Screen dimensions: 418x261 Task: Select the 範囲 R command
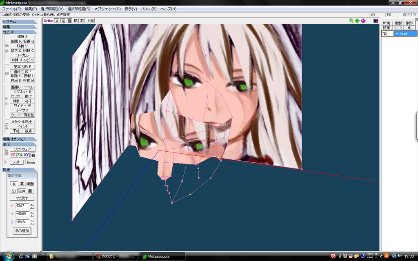16,41
